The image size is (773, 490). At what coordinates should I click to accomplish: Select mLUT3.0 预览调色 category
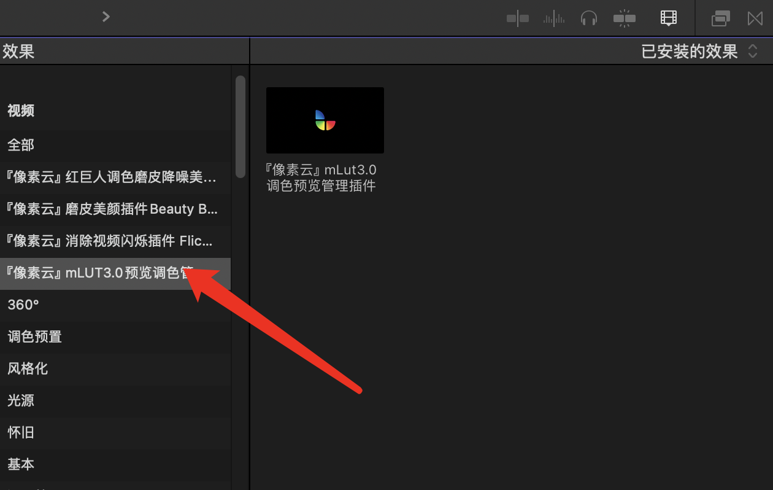(x=115, y=273)
